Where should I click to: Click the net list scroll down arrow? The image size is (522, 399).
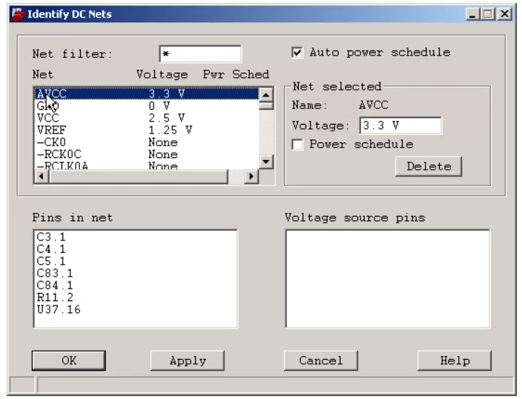tap(265, 162)
